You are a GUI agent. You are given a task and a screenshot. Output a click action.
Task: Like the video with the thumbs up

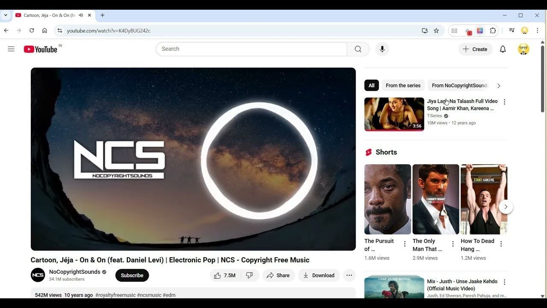click(x=218, y=275)
